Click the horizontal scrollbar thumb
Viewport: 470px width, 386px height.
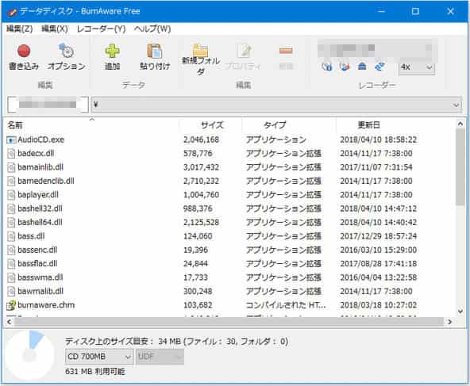229,322
